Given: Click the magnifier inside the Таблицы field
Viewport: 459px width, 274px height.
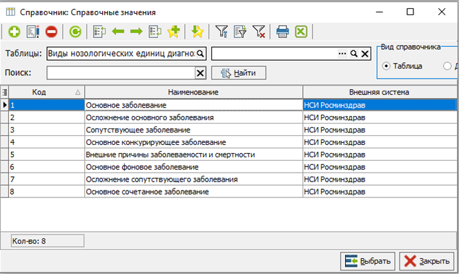Looking at the screenshot, I should pyautogui.click(x=200, y=54).
